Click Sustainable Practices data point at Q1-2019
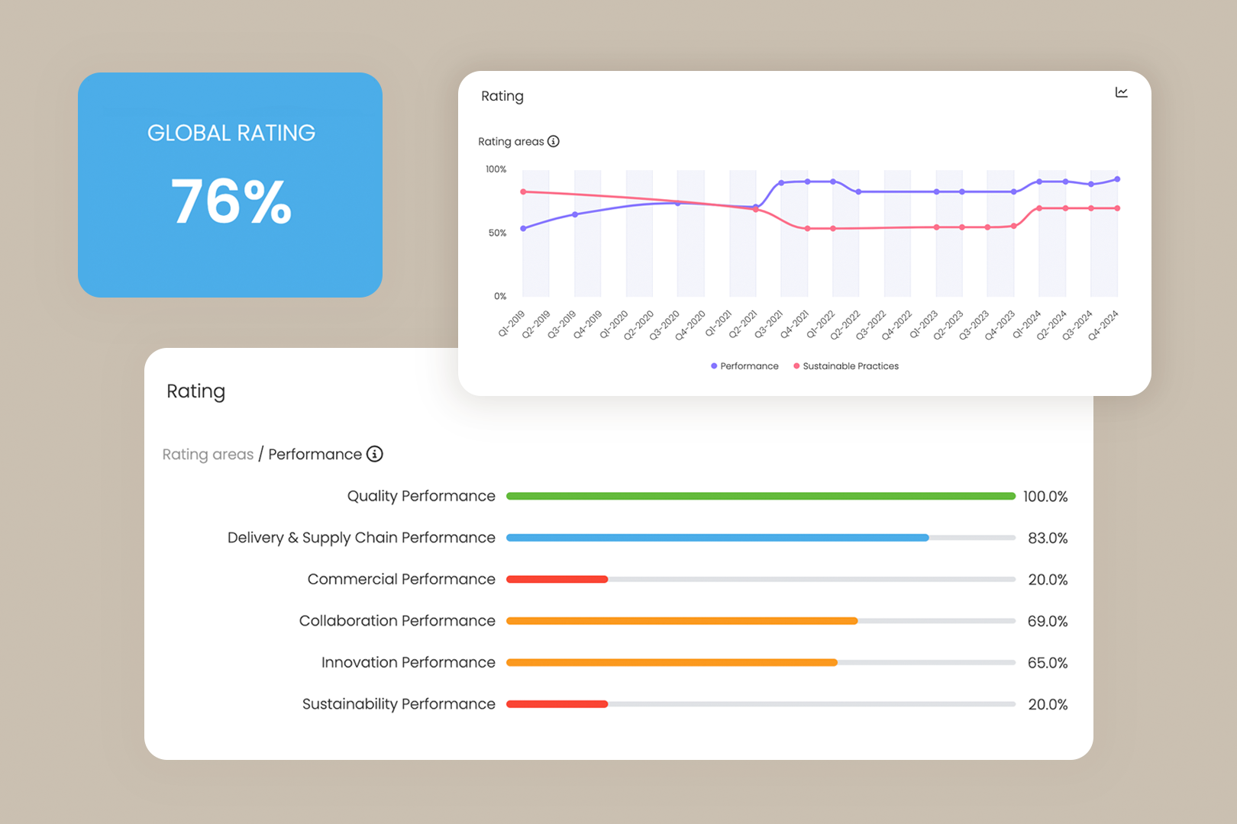Image resolution: width=1237 pixels, height=824 pixels. 523,192
